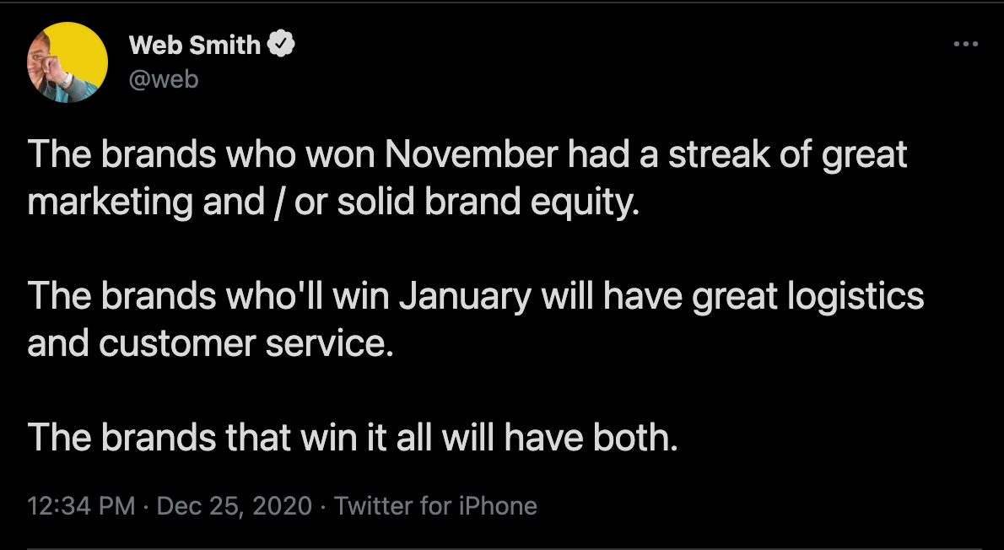Open the tweet's three-dot More menu
Screen dimensions: 1004x550
point(965,44)
